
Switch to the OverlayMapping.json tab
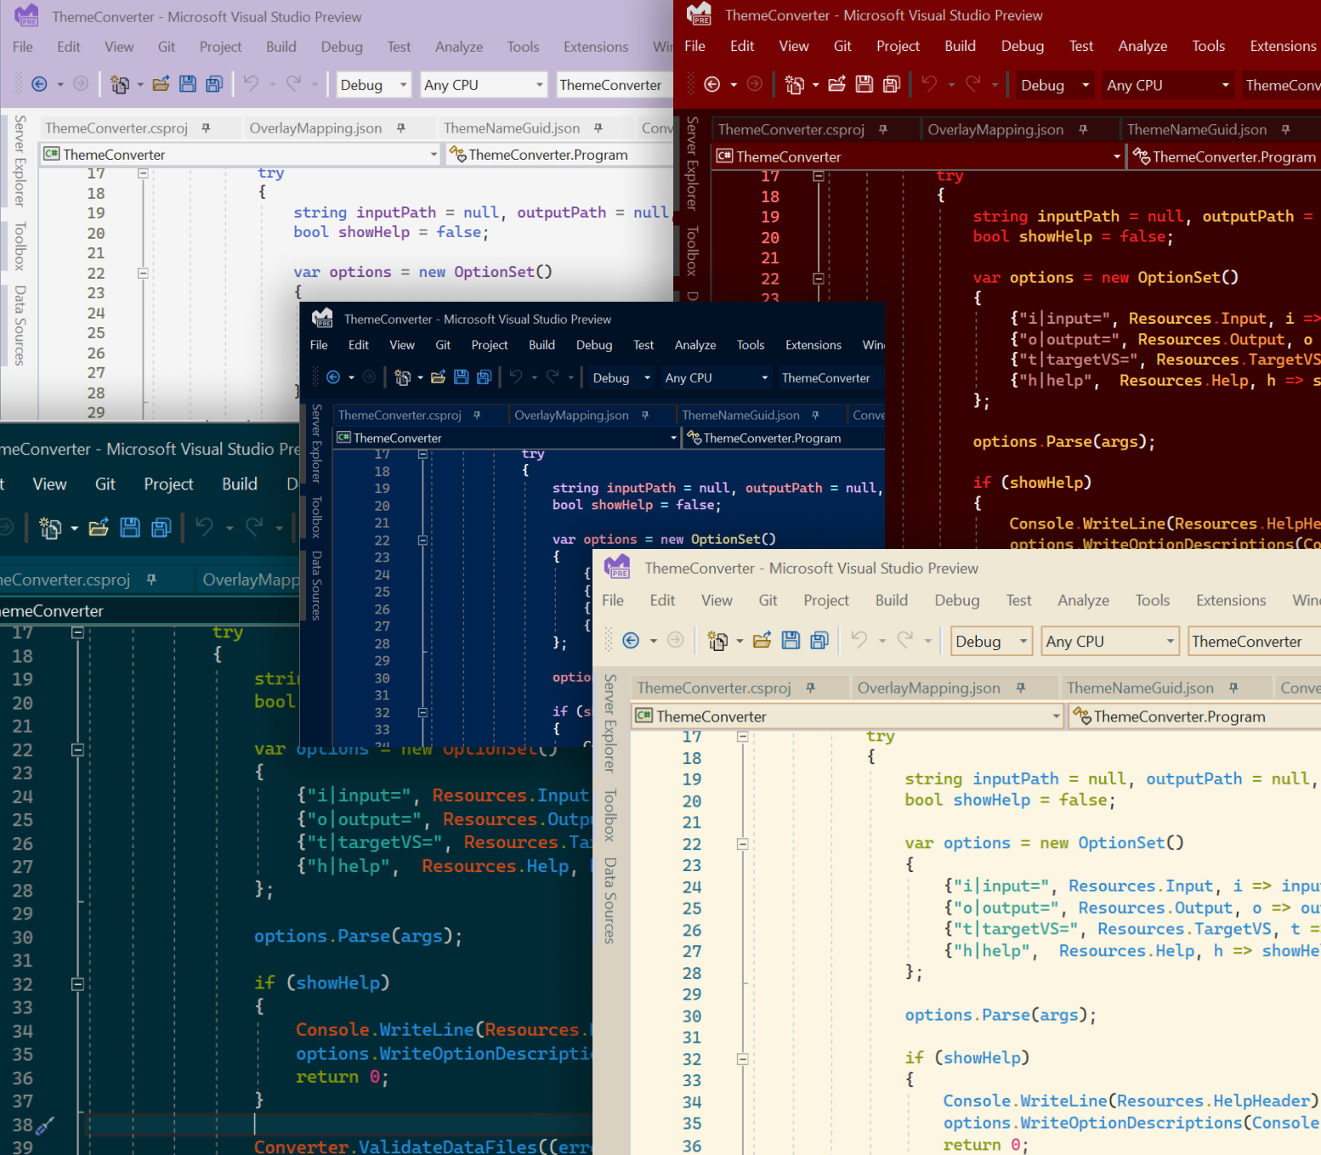click(x=929, y=688)
